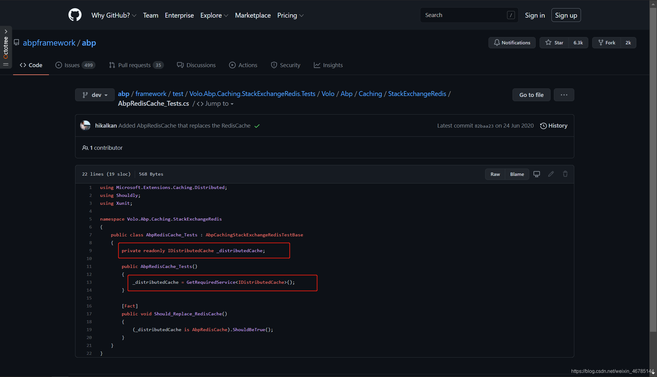The width and height of the screenshot is (657, 377).
Task: Star the abp repository
Action: coord(554,43)
